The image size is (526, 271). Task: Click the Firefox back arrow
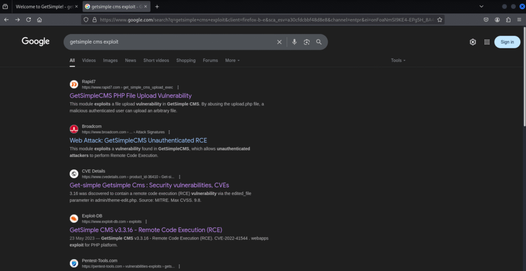6,20
